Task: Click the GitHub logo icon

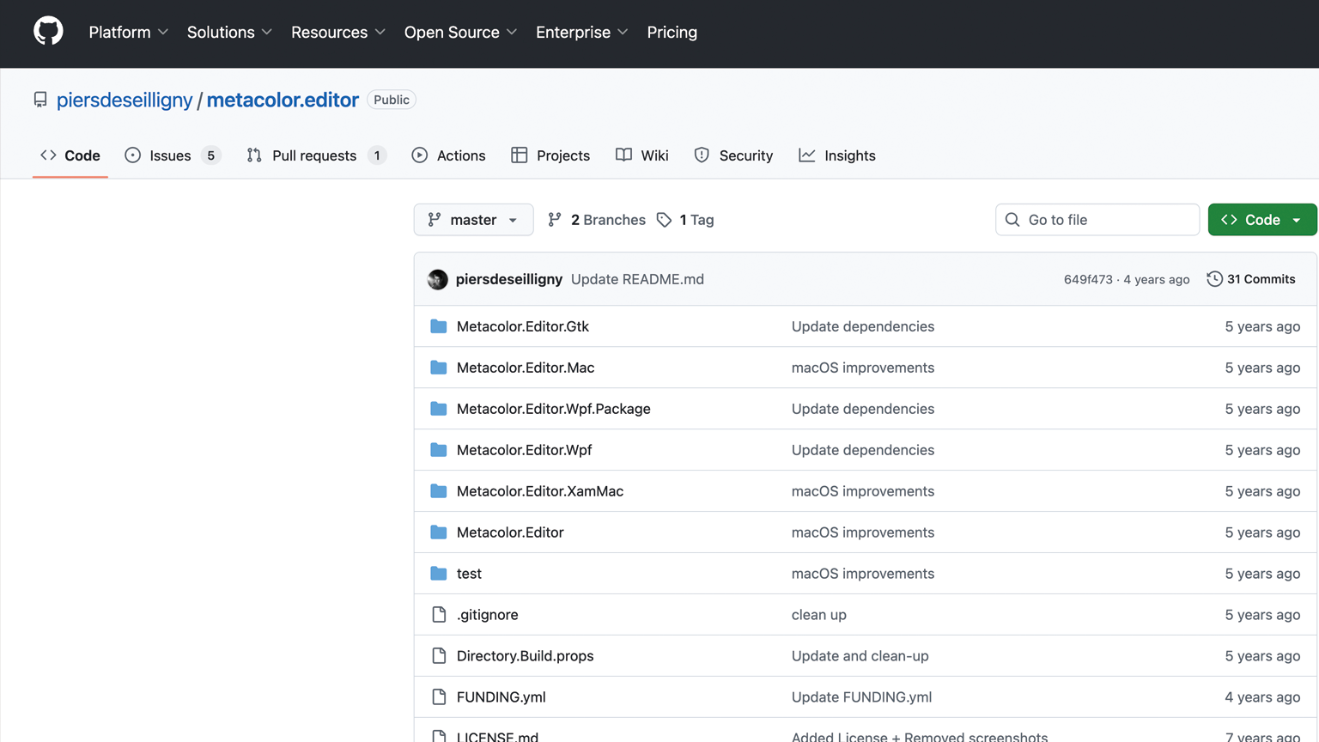Action: tap(48, 32)
